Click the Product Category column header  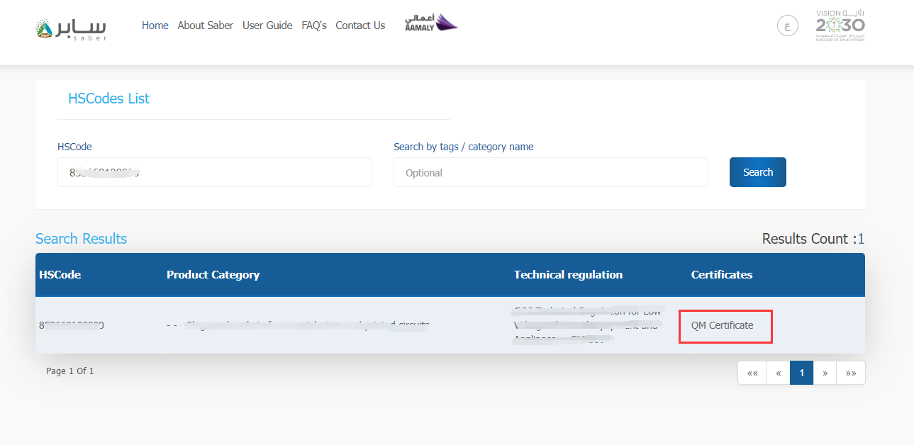[x=213, y=275]
